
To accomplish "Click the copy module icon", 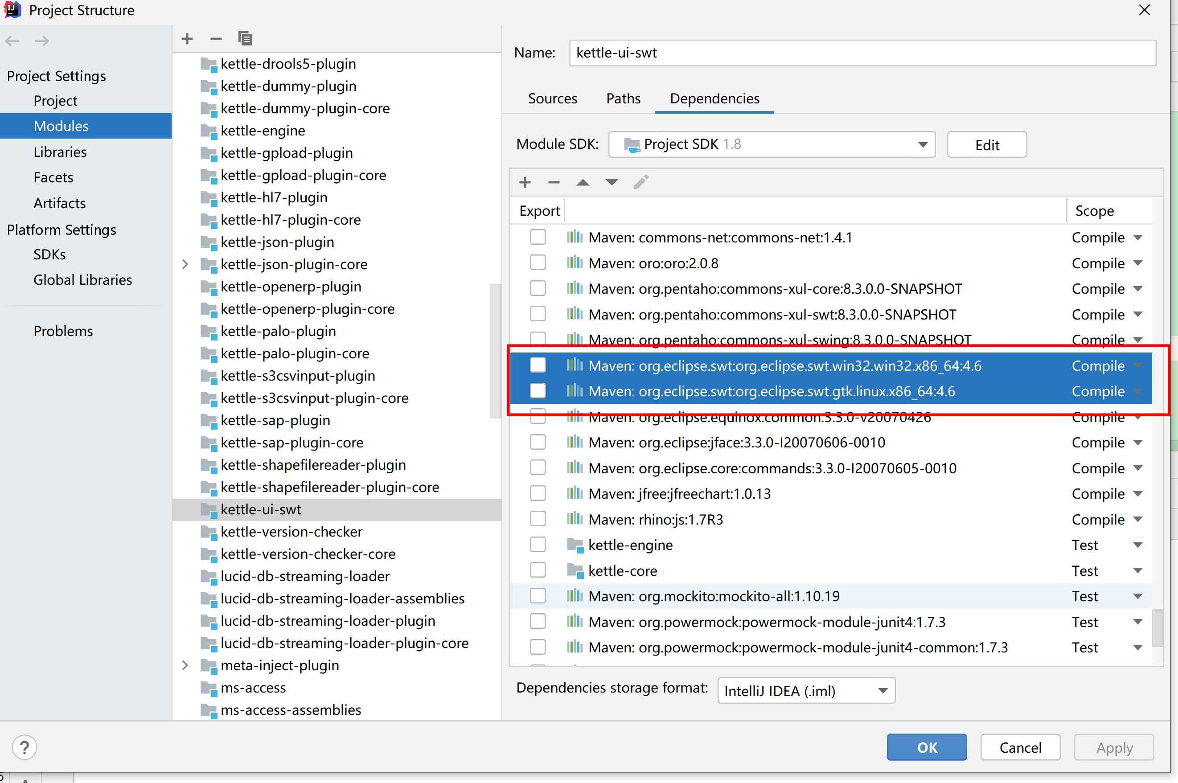I will click(245, 38).
